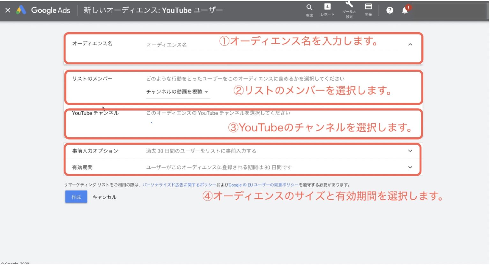Click the 有効期間 30 日間 description text

(219, 168)
